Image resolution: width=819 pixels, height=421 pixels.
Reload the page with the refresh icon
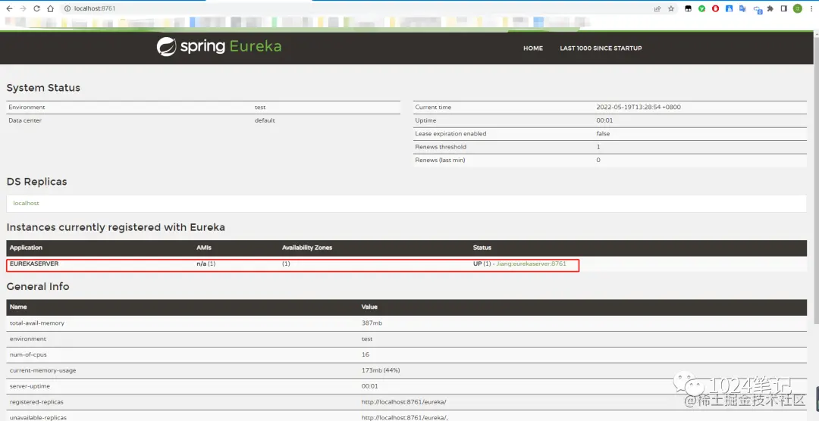click(36, 9)
